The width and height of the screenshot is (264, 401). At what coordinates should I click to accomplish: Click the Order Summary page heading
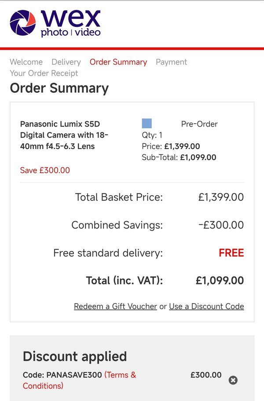point(59,88)
